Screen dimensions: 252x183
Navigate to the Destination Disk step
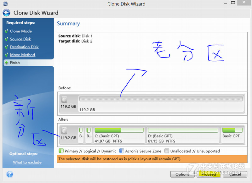(x=25, y=47)
